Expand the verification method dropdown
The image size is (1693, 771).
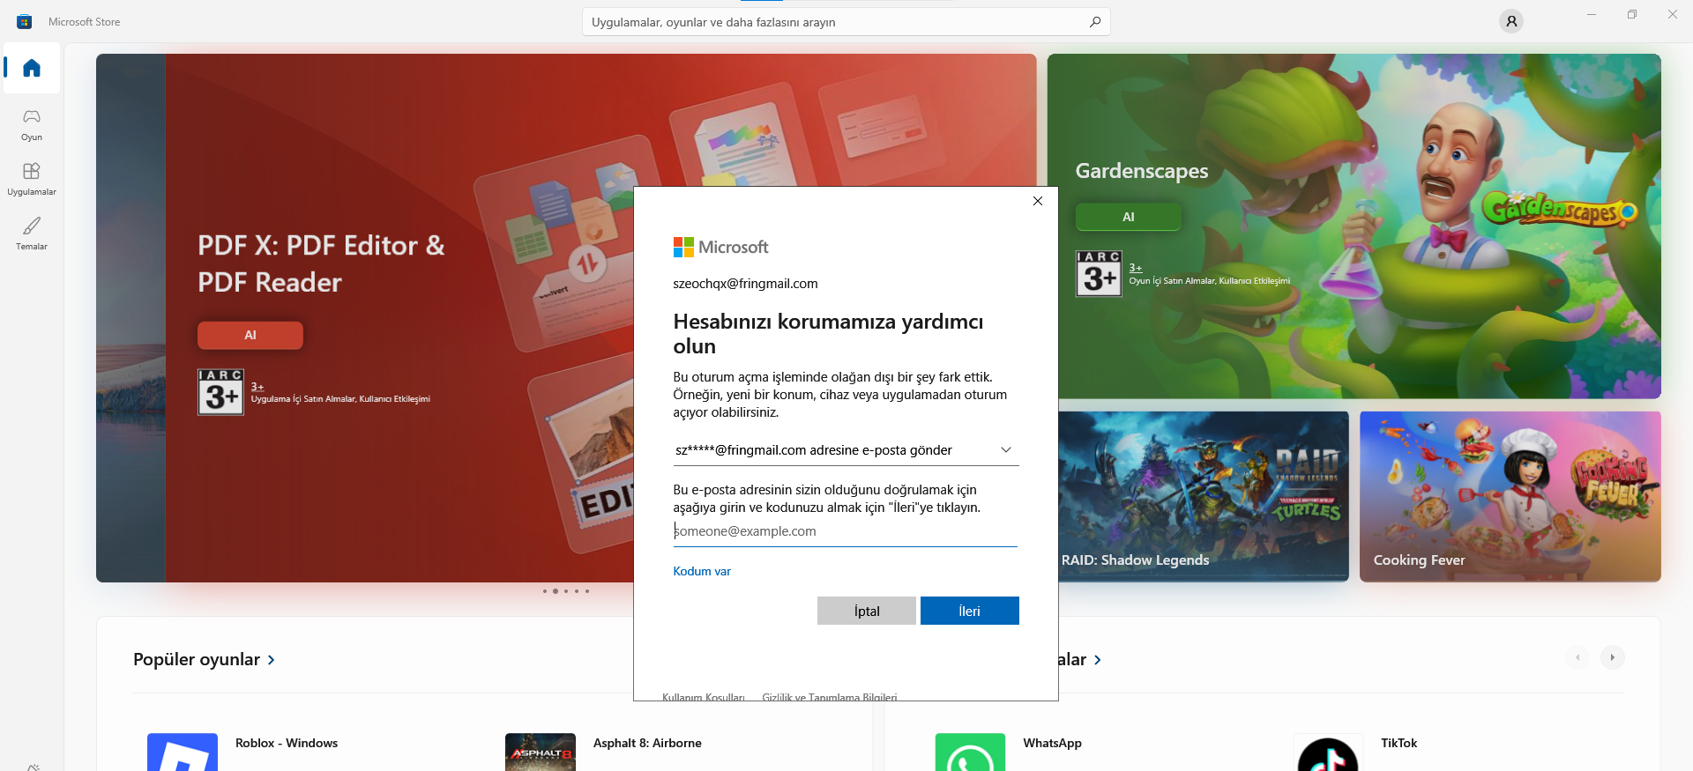pyautogui.click(x=846, y=450)
